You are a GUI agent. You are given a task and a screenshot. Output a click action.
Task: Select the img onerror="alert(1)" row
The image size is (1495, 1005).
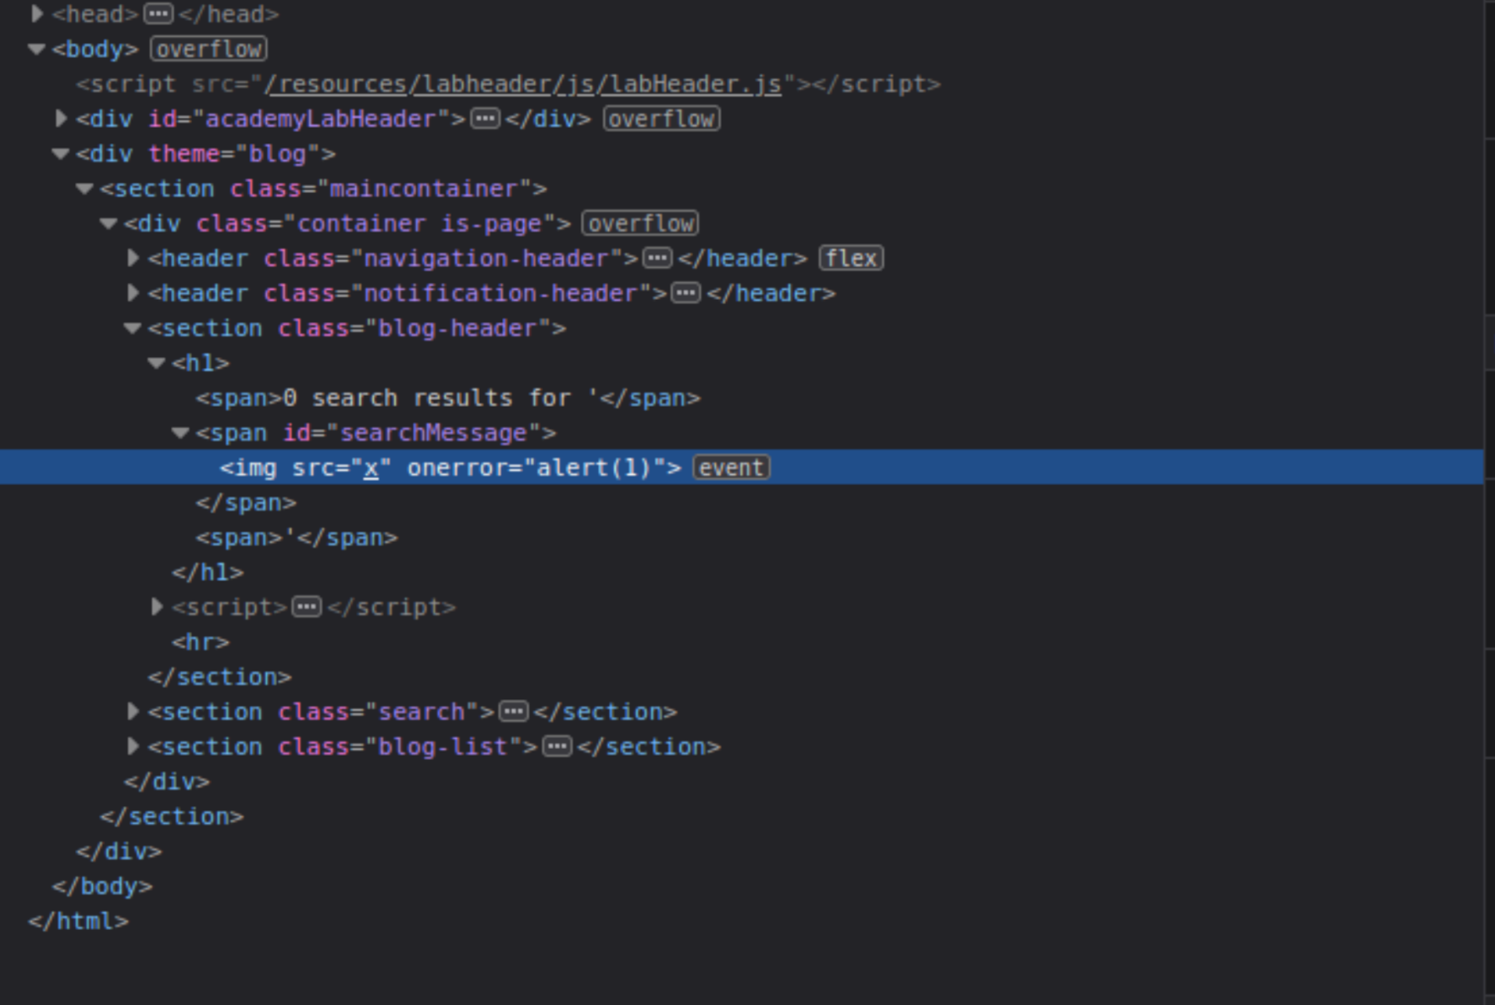point(741,468)
